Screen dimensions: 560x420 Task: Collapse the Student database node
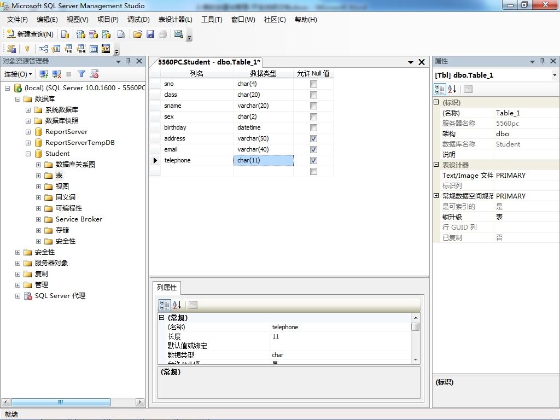[x=28, y=154]
